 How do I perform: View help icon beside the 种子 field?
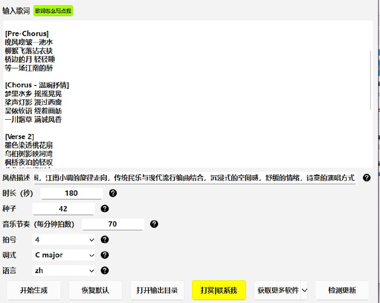pyautogui.click(x=106, y=209)
